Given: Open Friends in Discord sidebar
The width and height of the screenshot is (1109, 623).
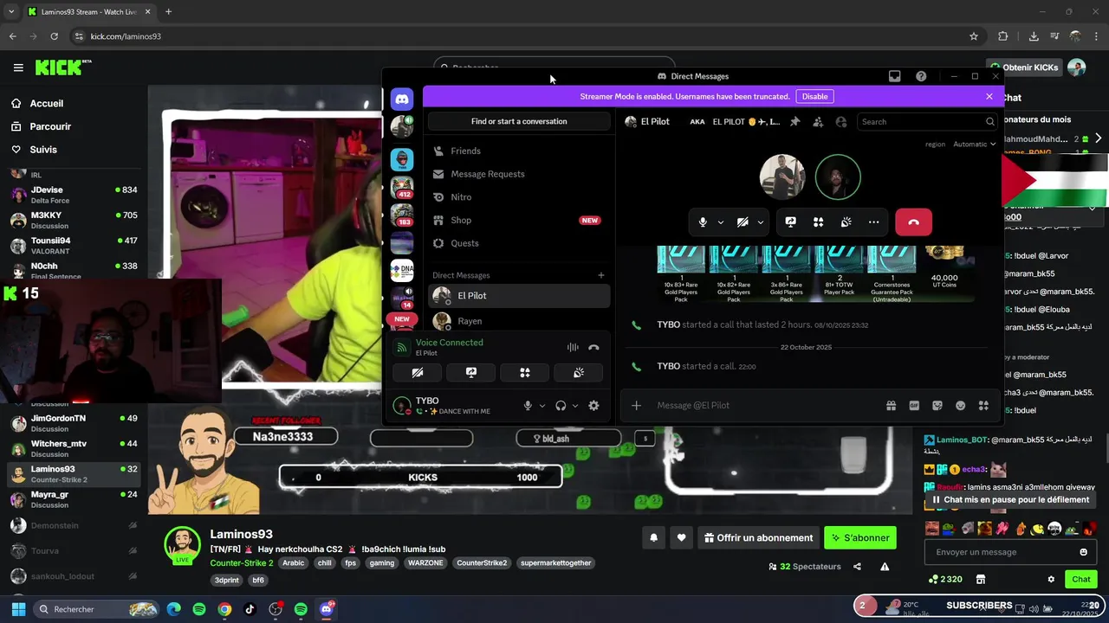Looking at the screenshot, I should (519, 151).
